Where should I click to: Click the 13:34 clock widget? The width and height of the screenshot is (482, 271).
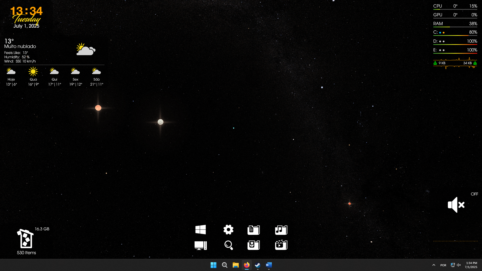click(x=26, y=11)
